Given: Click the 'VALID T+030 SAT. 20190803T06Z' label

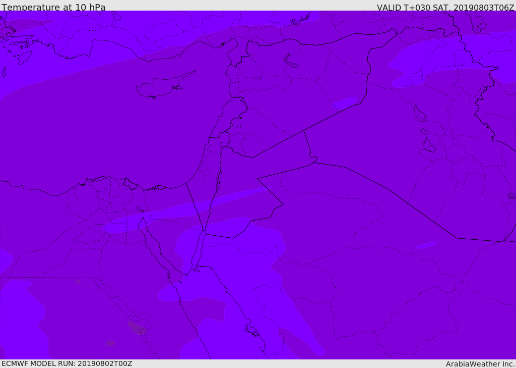Looking at the screenshot, I should coord(445,7).
